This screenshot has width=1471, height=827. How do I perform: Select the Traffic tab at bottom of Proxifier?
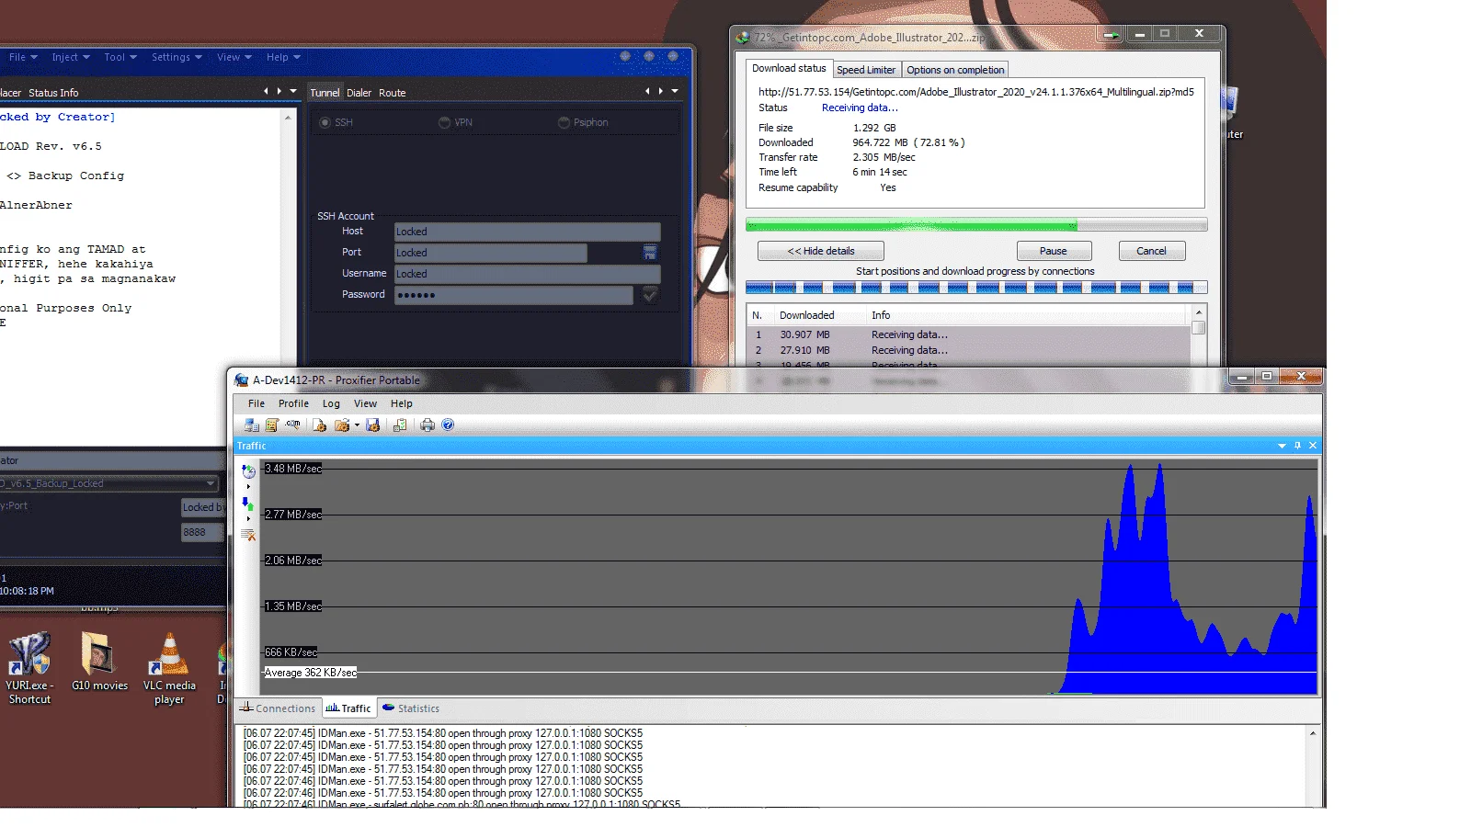tap(348, 708)
